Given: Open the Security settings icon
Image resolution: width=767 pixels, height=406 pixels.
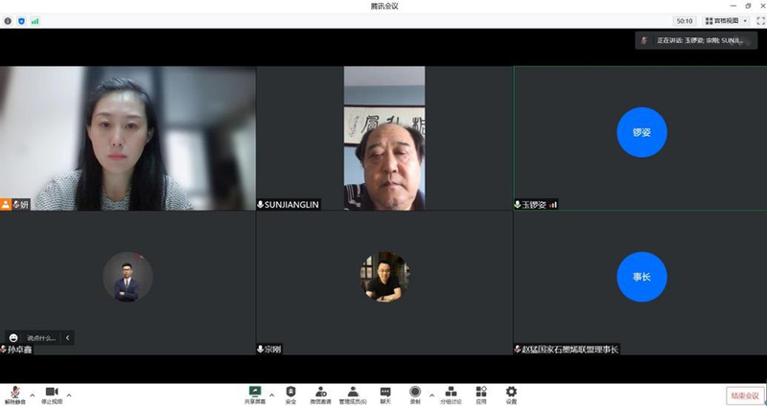Looking at the screenshot, I should [x=291, y=394].
